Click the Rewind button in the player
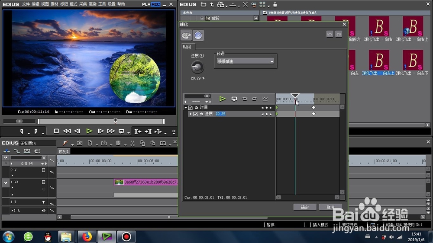 (67, 131)
